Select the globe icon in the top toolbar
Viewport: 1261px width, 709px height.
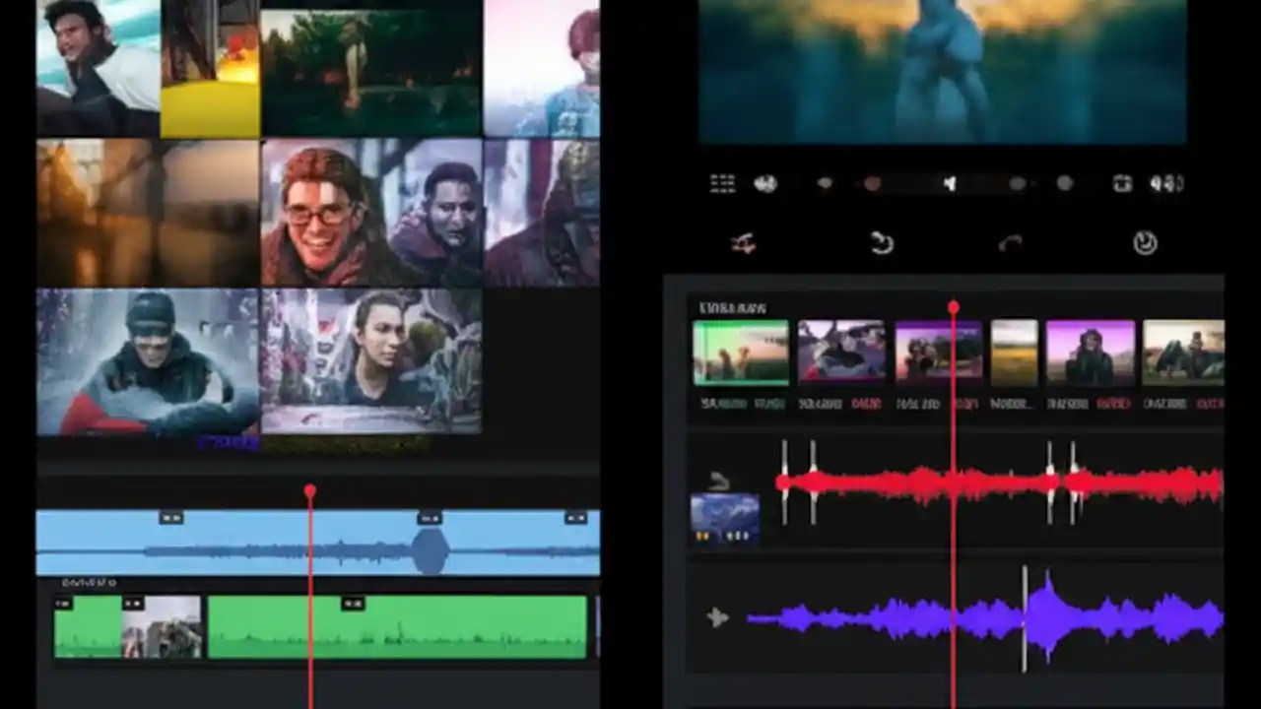click(x=765, y=183)
